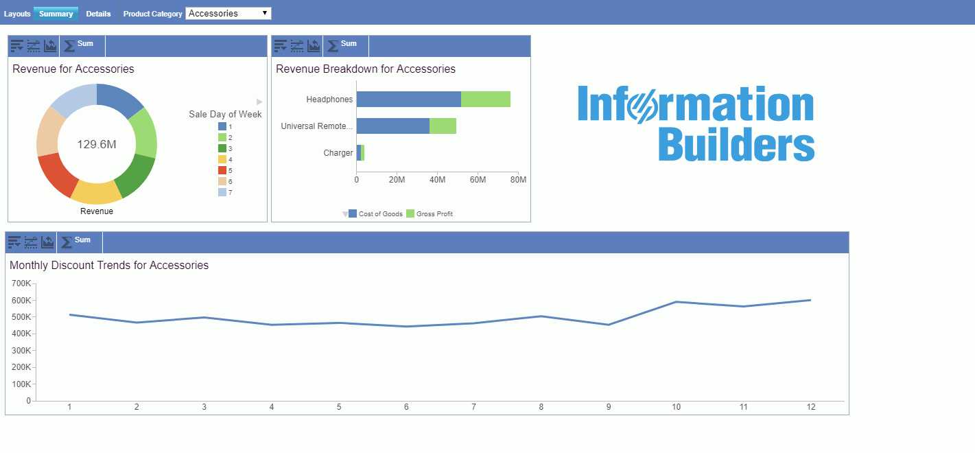Click legend swatch for day 6

coord(222,181)
